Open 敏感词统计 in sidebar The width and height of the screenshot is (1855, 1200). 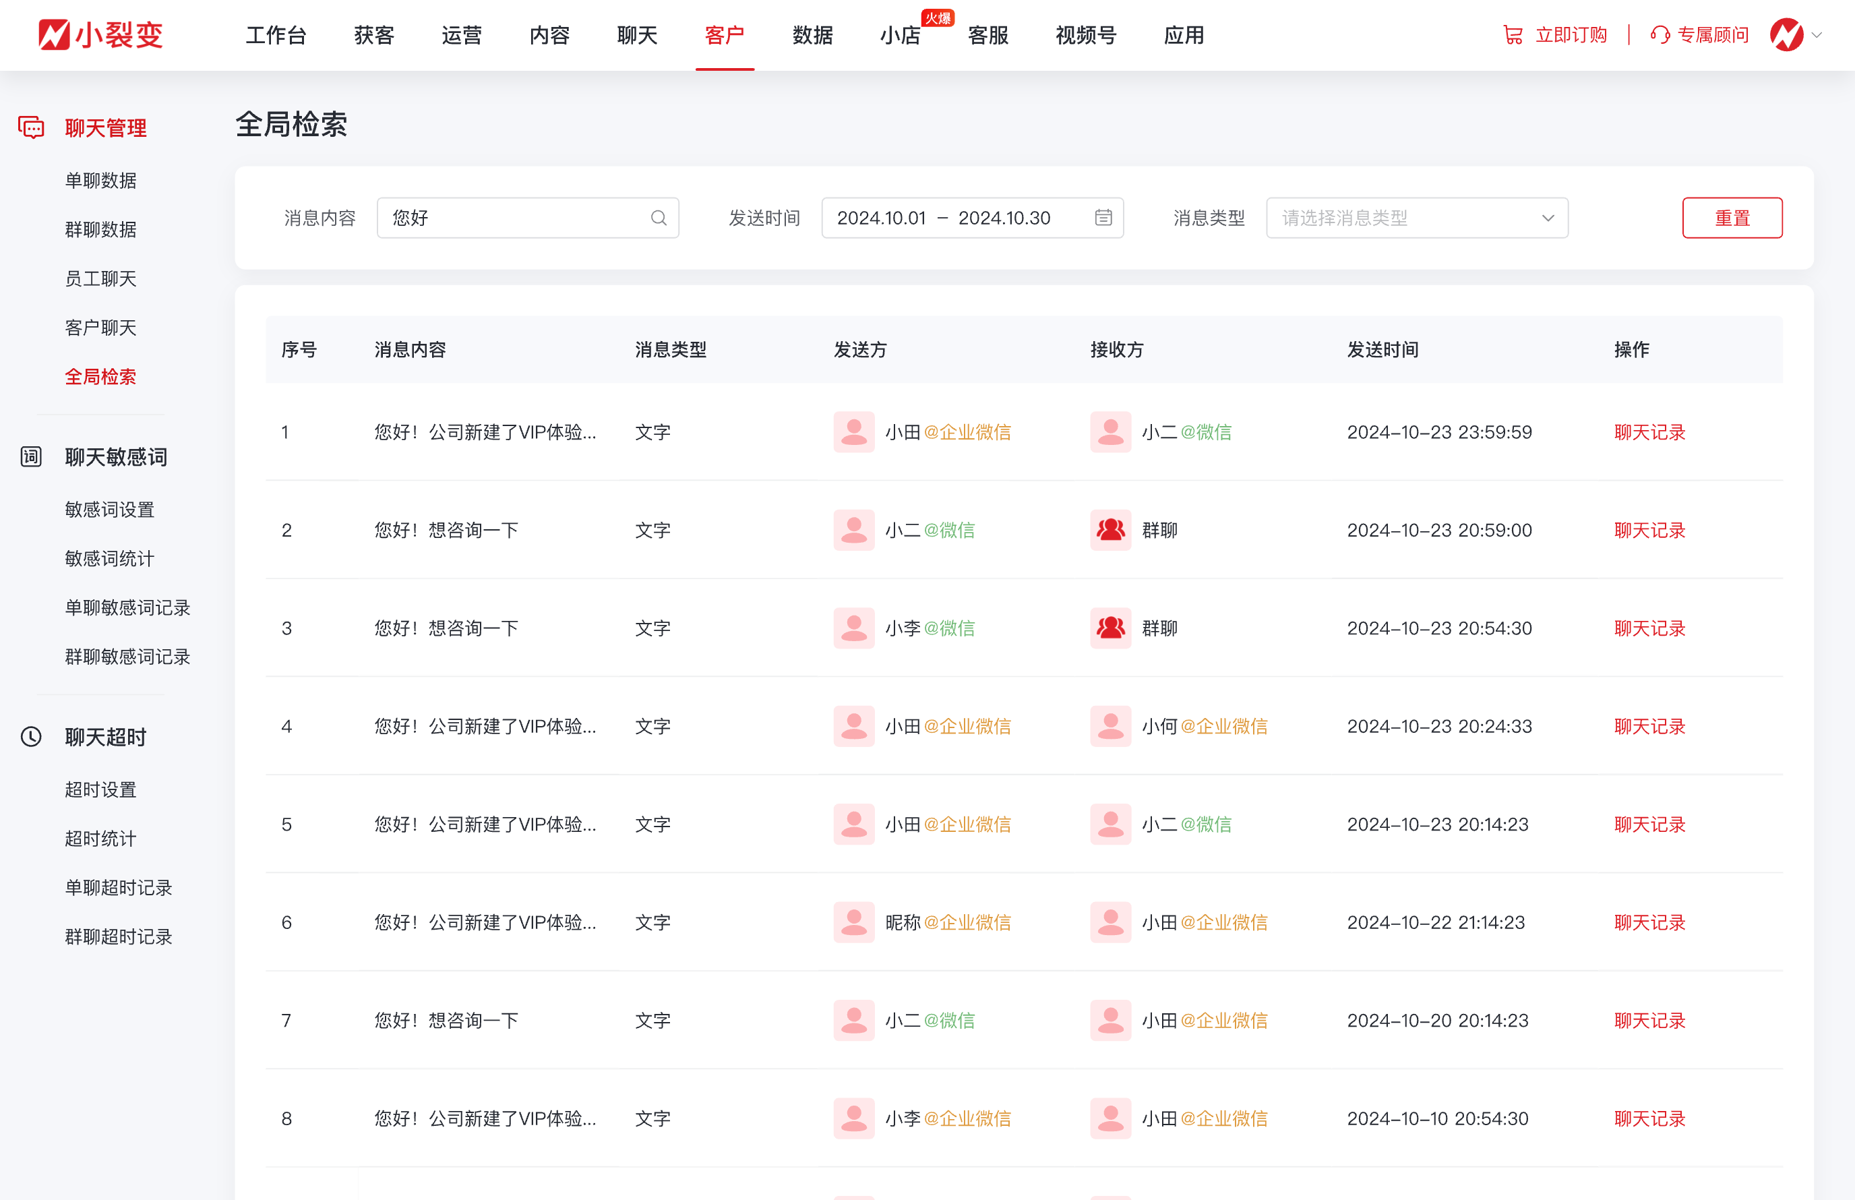click(x=110, y=559)
